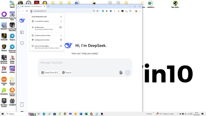The width and height of the screenshot is (206, 116).
Task: Open the weather widget on taskbar
Action: point(165,114)
